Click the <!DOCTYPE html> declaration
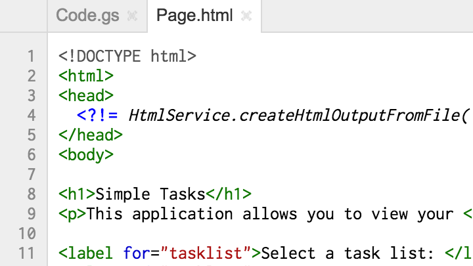 point(127,56)
